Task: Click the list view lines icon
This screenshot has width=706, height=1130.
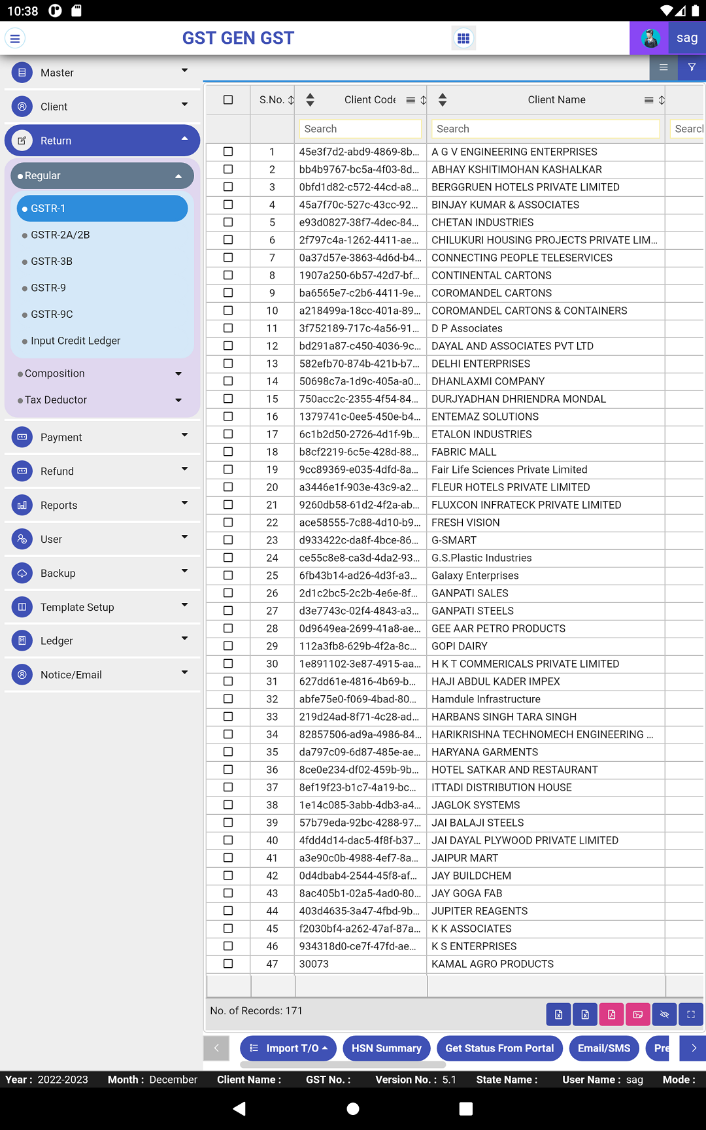Action: coord(664,67)
